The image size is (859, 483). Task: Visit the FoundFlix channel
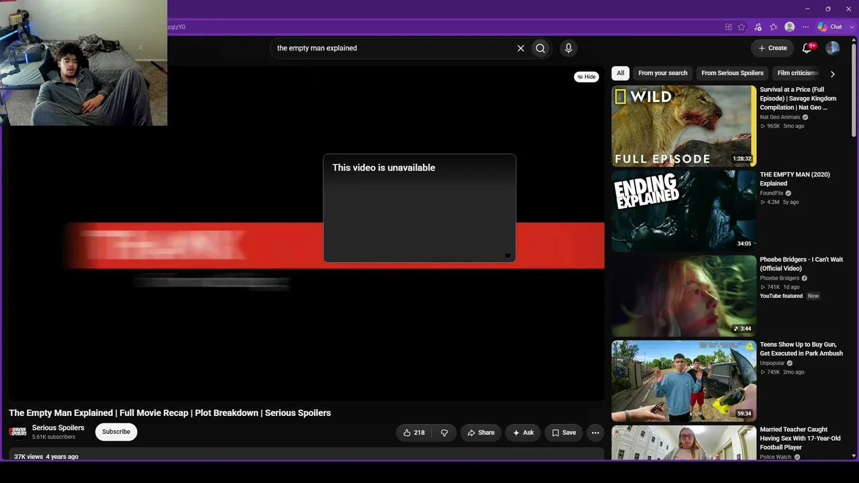click(771, 193)
